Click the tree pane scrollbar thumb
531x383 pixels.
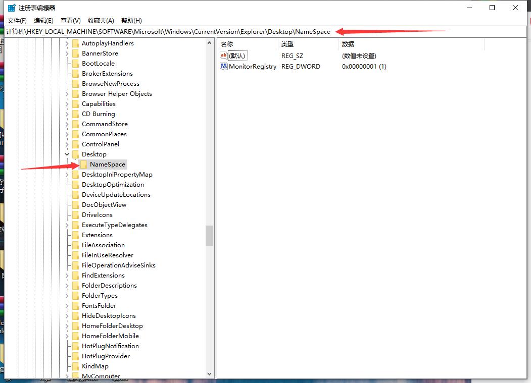[209, 236]
